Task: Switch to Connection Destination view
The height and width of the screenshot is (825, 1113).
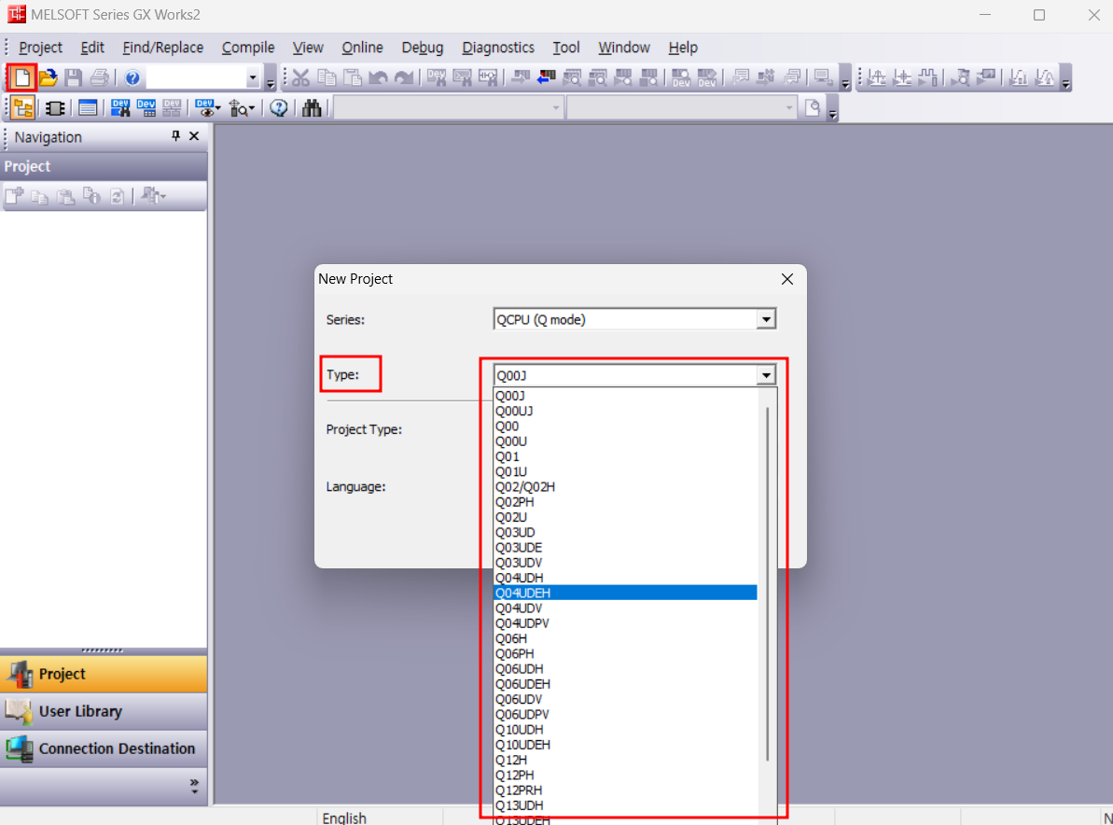Action: pos(104,749)
